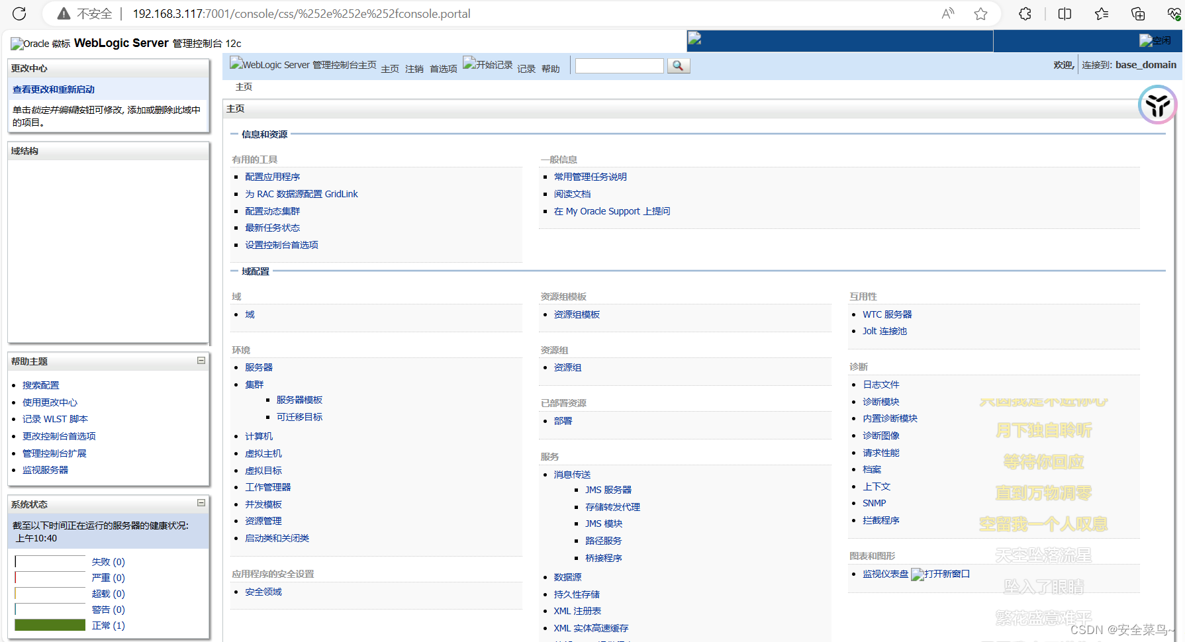
Task: Click open-new-window icon beside 监视仪表盘
Action: (x=940, y=574)
